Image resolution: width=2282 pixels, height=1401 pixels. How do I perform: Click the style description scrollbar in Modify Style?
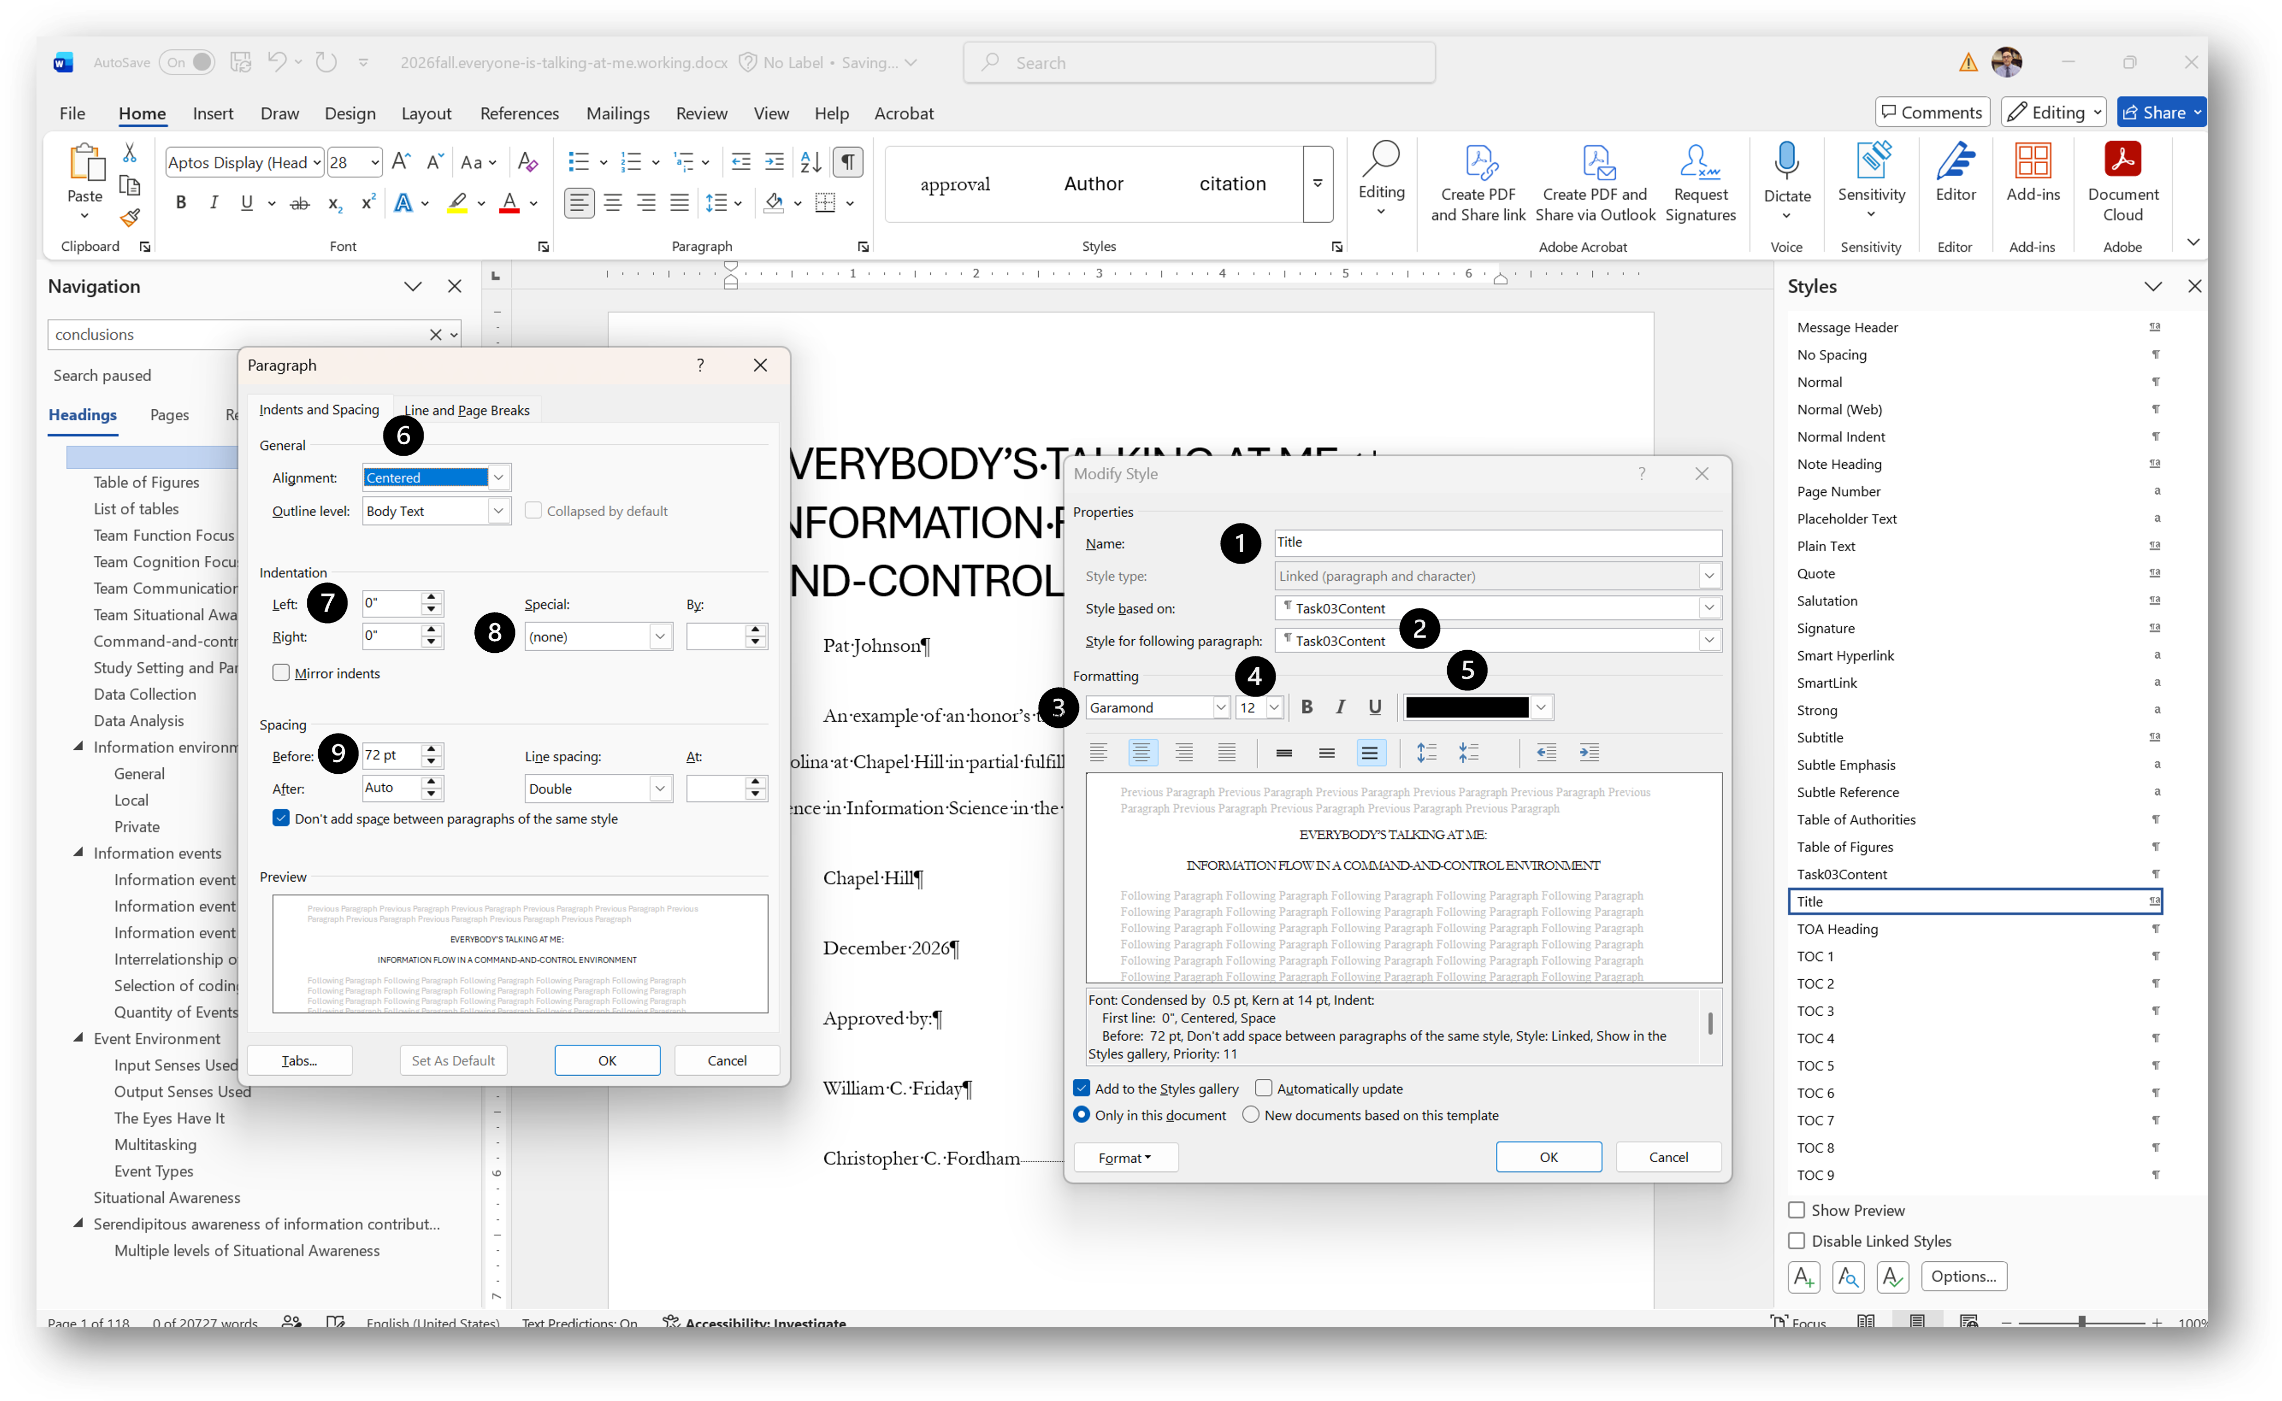(1709, 1024)
